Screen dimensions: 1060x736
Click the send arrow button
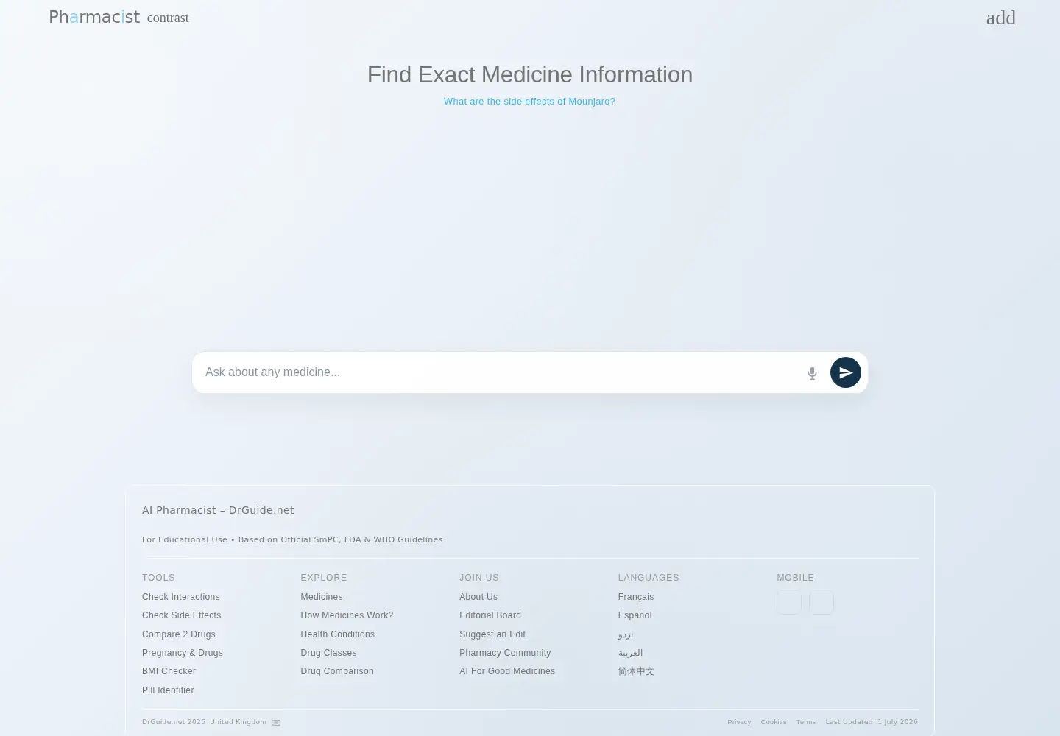(x=846, y=372)
